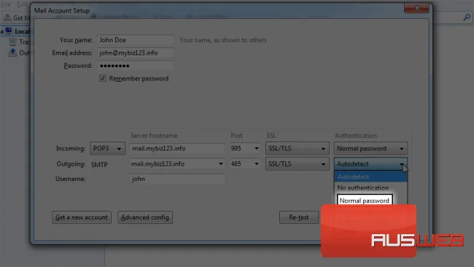This screenshot has width=474, height=267.
Task: Click the Get Mail icon in background toolbar
Action: point(8,18)
